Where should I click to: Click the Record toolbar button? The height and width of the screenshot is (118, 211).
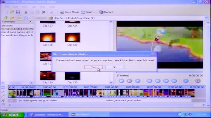click(x=106, y=12)
